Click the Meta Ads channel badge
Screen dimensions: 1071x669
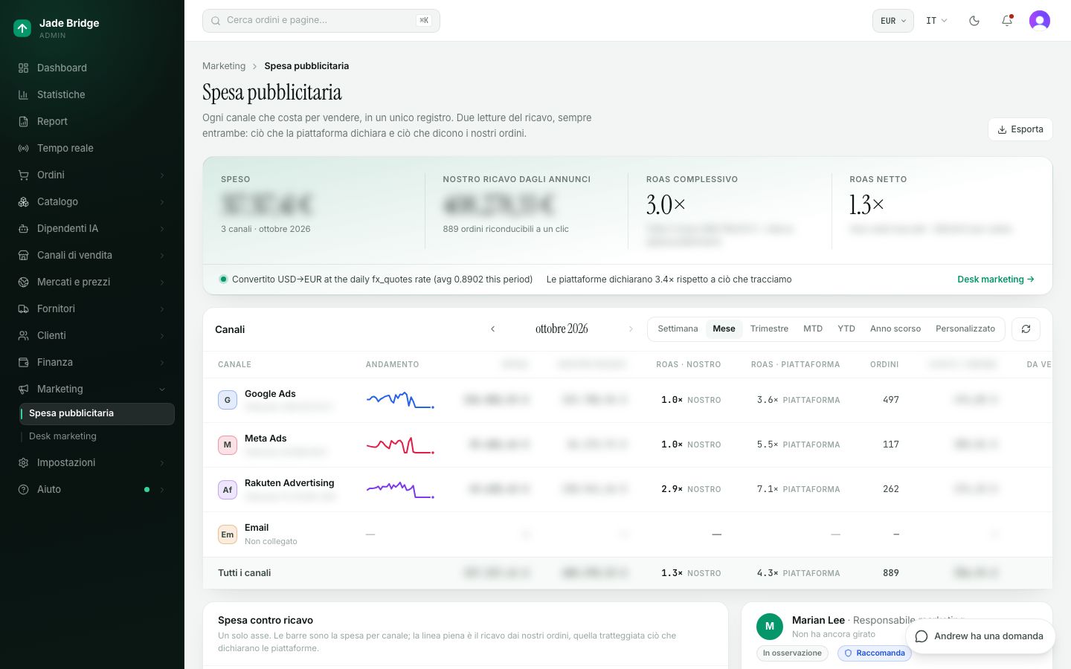[x=228, y=445]
